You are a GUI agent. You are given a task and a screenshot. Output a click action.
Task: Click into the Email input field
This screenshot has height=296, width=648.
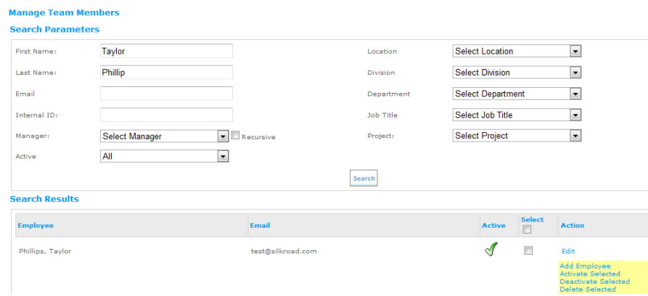[166, 94]
